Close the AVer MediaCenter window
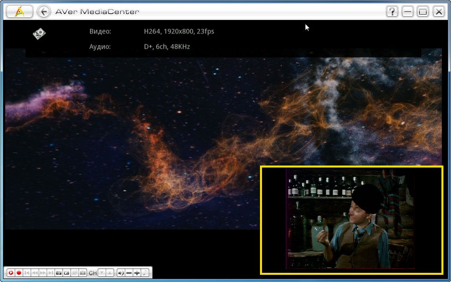Screen dimensions: 451x282 click(x=439, y=12)
